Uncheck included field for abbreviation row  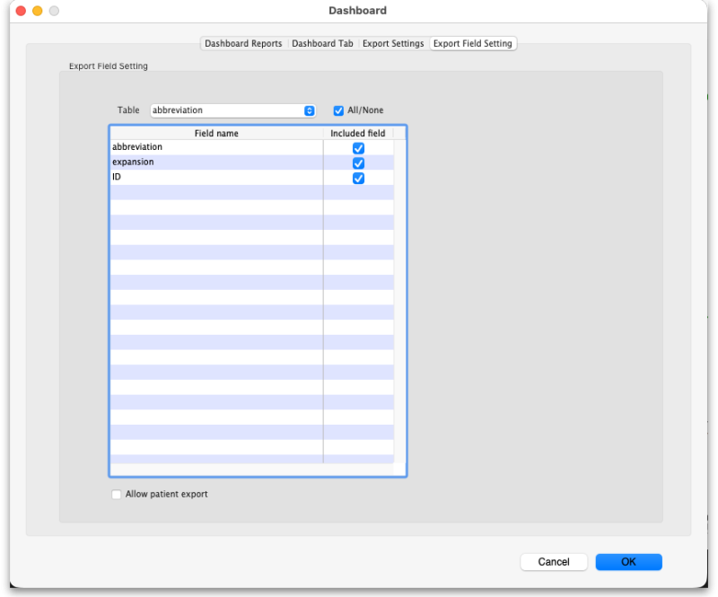coord(358,148)
